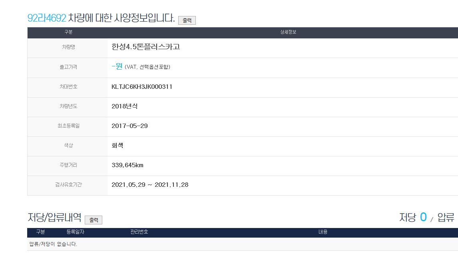
Task: Click the blue -원 price value
Action: tap(117, 66)
